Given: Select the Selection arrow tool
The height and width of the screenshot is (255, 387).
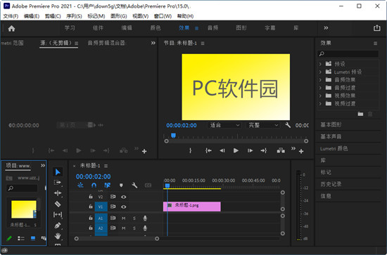Looking at the screenshot, I should point(58,171).
